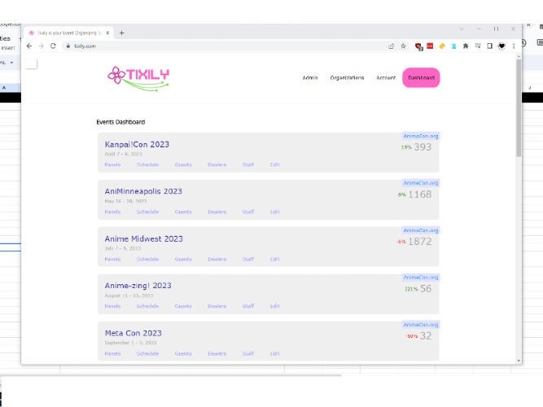Open the extensions puzzle piece icon
Screen dimensions: 543x407
[x=466, y=46]
